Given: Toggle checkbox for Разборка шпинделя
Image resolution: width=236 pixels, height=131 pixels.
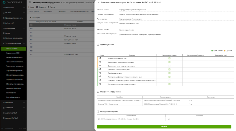Looking at the screenshot, I should tap(169, 73).
